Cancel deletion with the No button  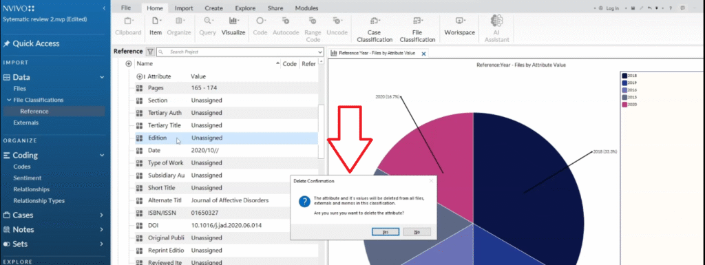pyautogui.click(x=417, y=232)
